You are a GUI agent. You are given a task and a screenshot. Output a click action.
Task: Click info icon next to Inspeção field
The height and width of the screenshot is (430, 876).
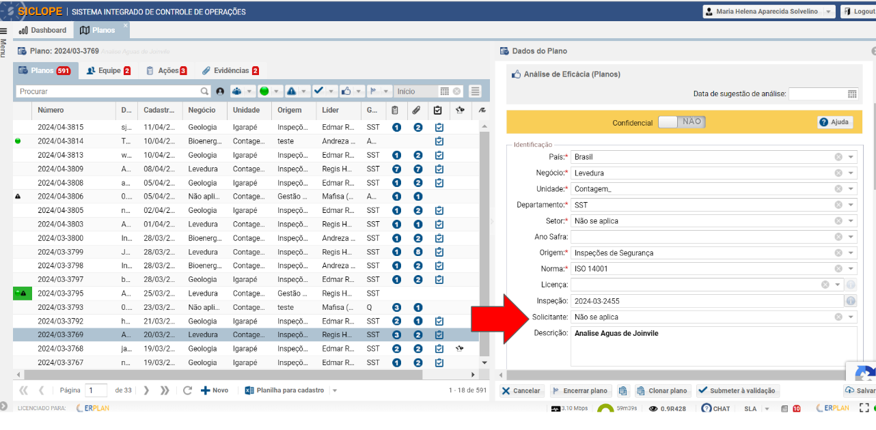[x=851, y=300]
